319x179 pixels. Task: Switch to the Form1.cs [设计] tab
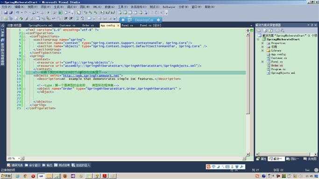tap(150, 25)
